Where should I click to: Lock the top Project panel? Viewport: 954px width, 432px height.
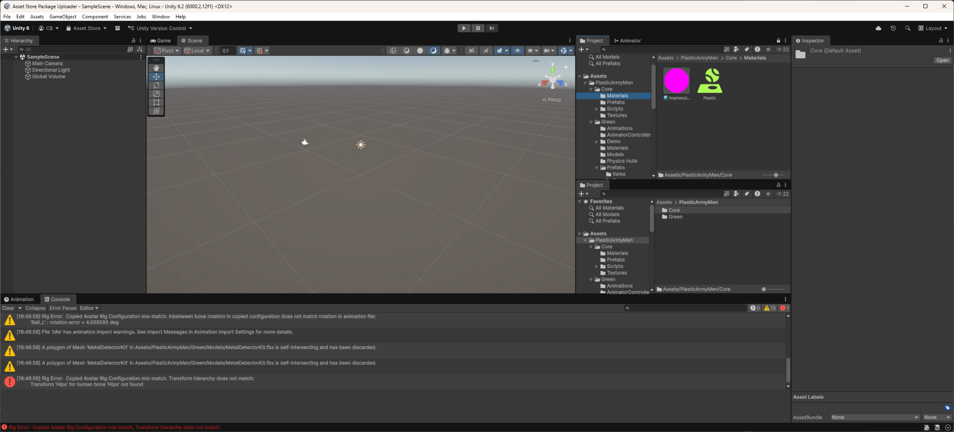[778, 40]
